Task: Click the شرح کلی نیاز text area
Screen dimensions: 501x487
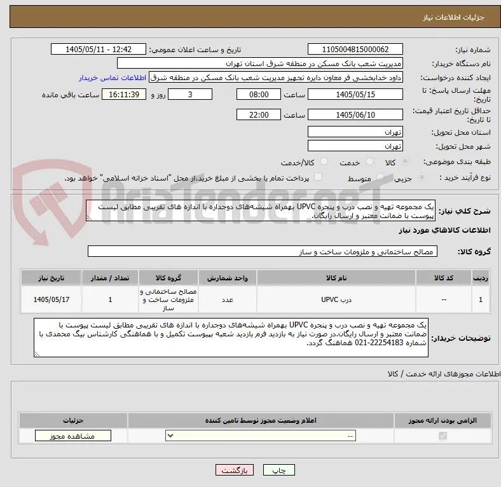Action: click(261, 211)
